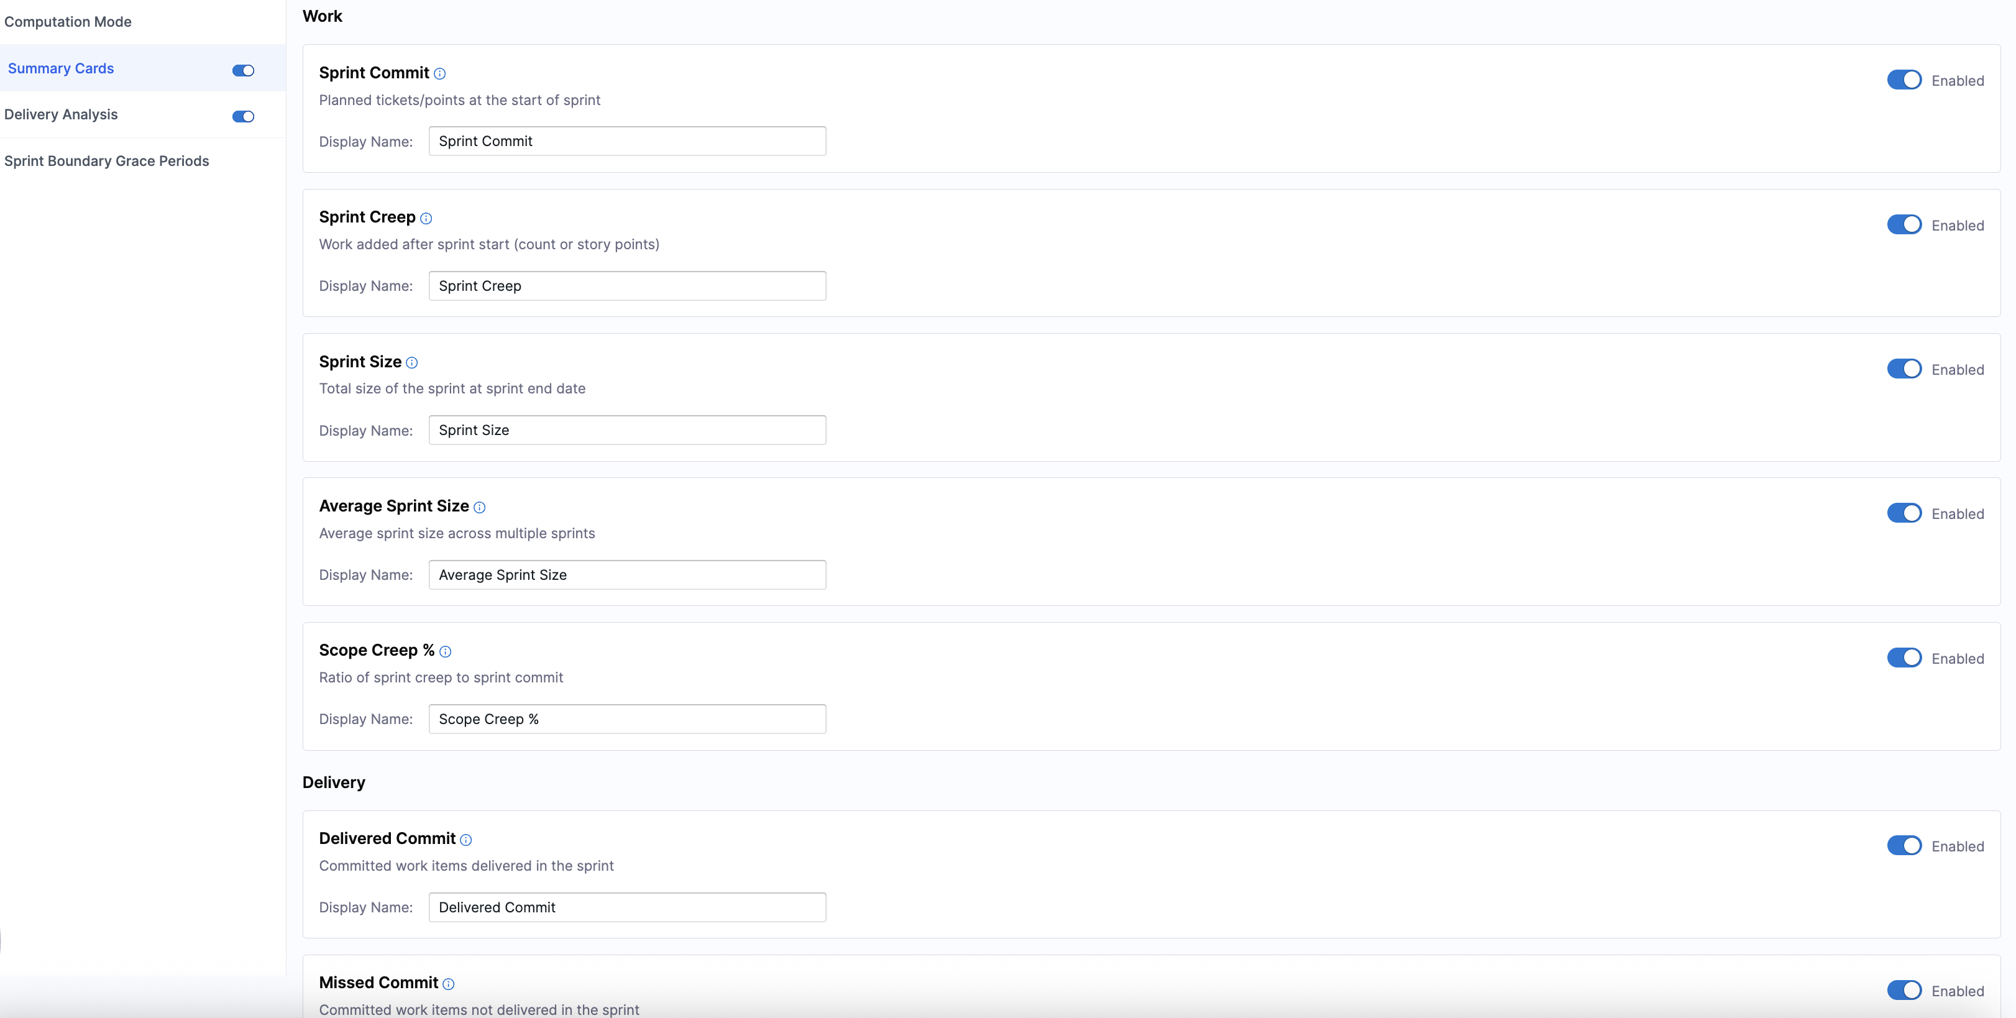Image resolution: width=2016 pixels, height=1018 pixels.
Task: Toggle the Summary Cards sidebar switch
Action: tap(244, 70)
